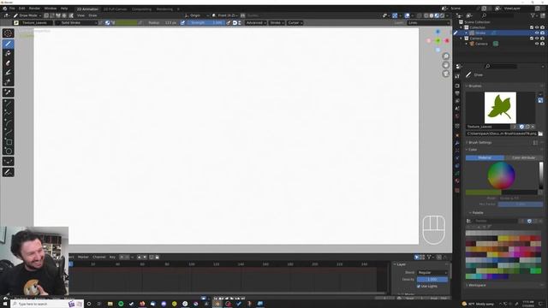This screenshot has height=308, width=548.
Task: Open the Cursor settings dropdown
Action: [295, 23]
